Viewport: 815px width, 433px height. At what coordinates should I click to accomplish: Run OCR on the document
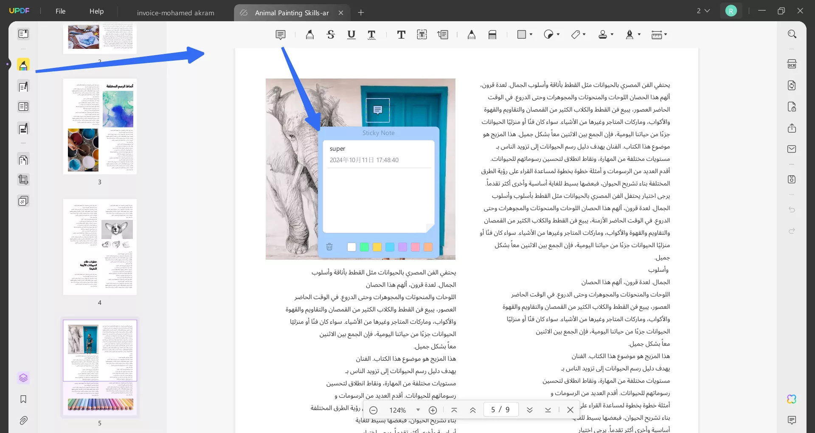[x=792, y=63]
